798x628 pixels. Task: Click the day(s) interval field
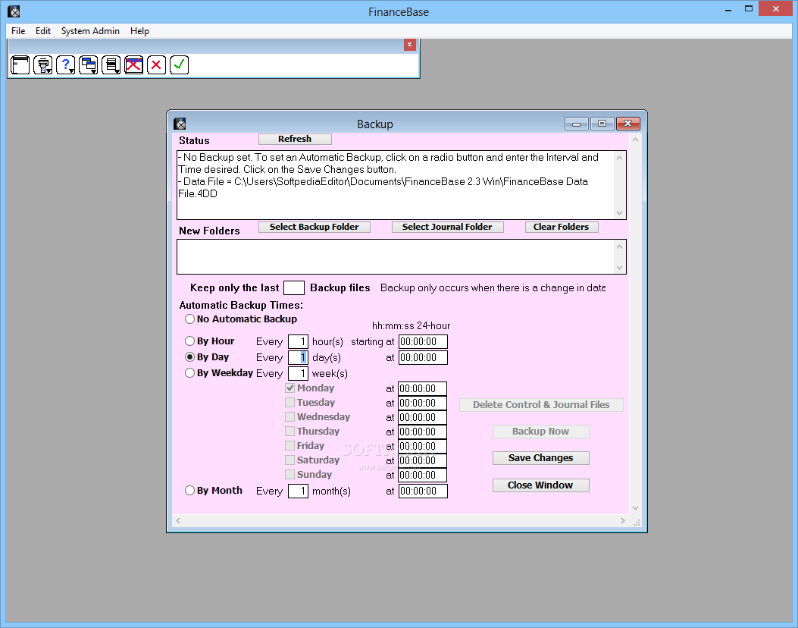(299, 357)
